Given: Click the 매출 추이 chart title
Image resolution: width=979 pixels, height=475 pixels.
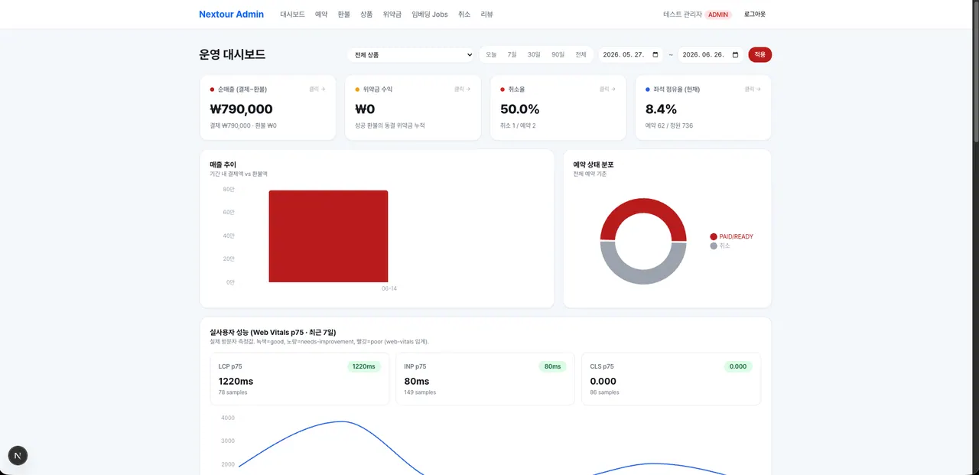Looking at the screenshot, I should click(223, 164).
